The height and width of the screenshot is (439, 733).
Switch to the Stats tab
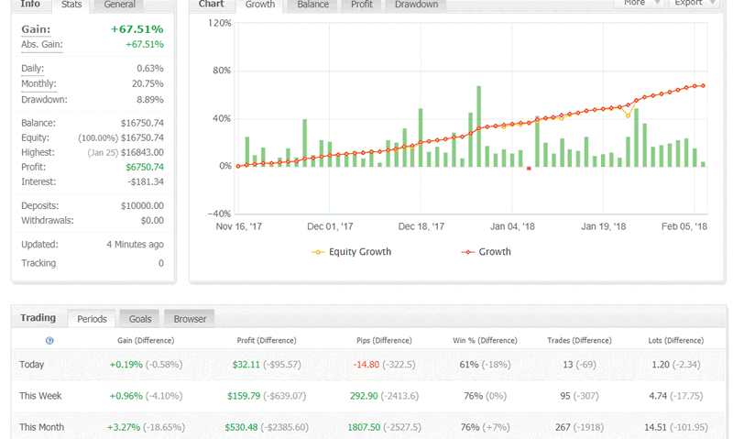[71, 5]
